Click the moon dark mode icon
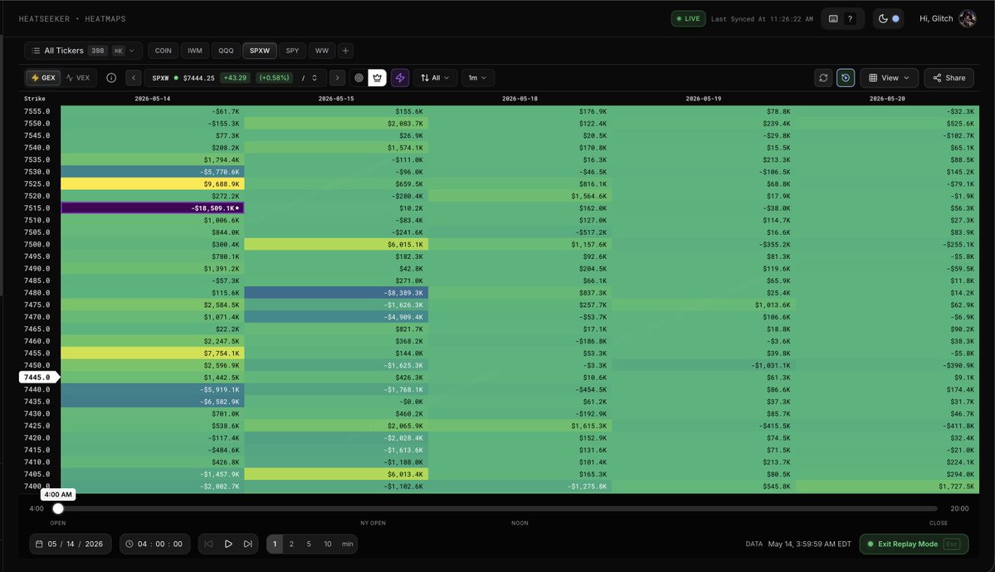The image size is (995, 572). click(883, 19)
